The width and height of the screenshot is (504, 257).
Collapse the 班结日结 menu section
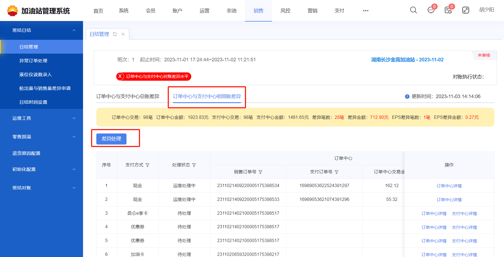74,30
